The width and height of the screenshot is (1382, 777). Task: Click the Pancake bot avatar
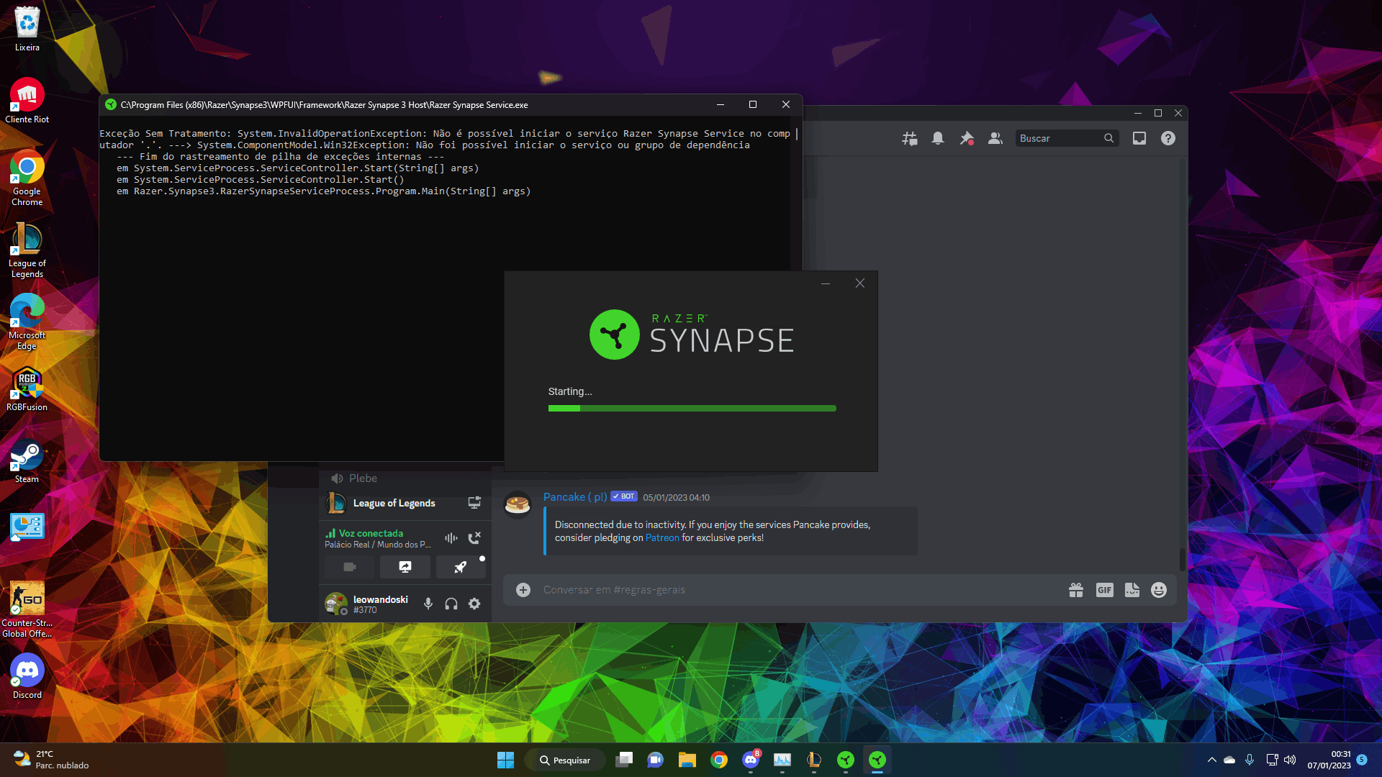[x=518, y=505]
